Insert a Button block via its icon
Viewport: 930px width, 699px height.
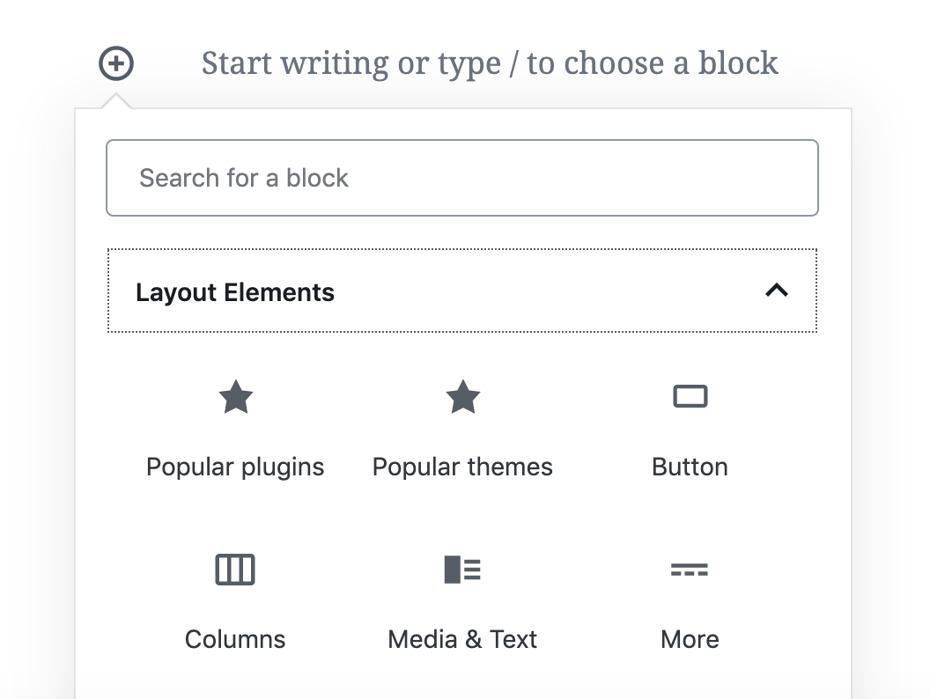click(x=690, y=397)
